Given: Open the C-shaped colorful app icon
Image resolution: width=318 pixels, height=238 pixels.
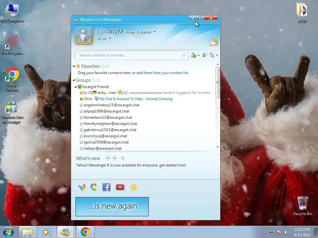Looking at the screenshot, I should tap(94, 187).
